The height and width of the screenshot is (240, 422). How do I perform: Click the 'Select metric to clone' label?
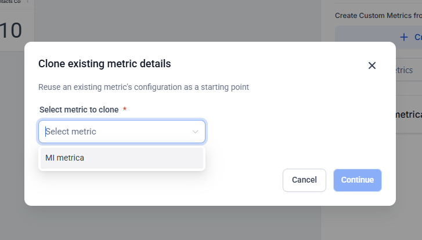coord(79,109)
